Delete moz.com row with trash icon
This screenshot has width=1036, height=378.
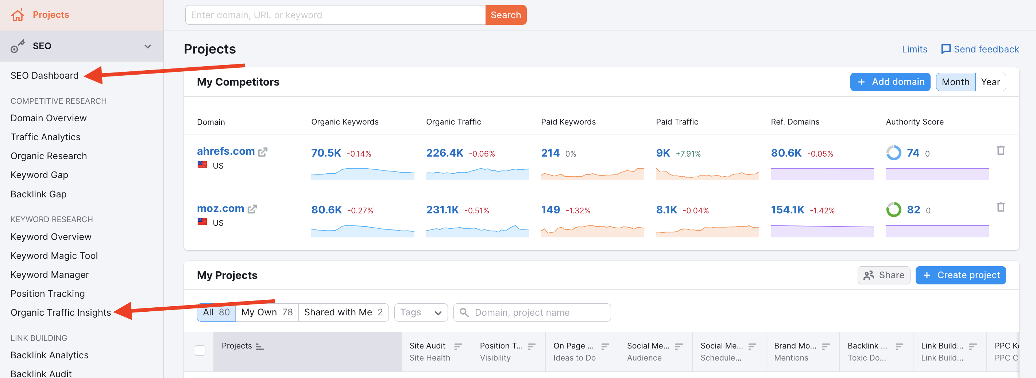pos(1001,208)
